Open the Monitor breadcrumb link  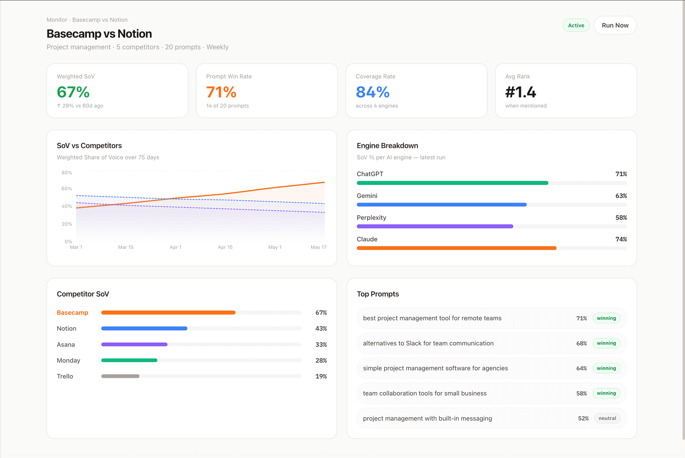(x=57, y=20)
